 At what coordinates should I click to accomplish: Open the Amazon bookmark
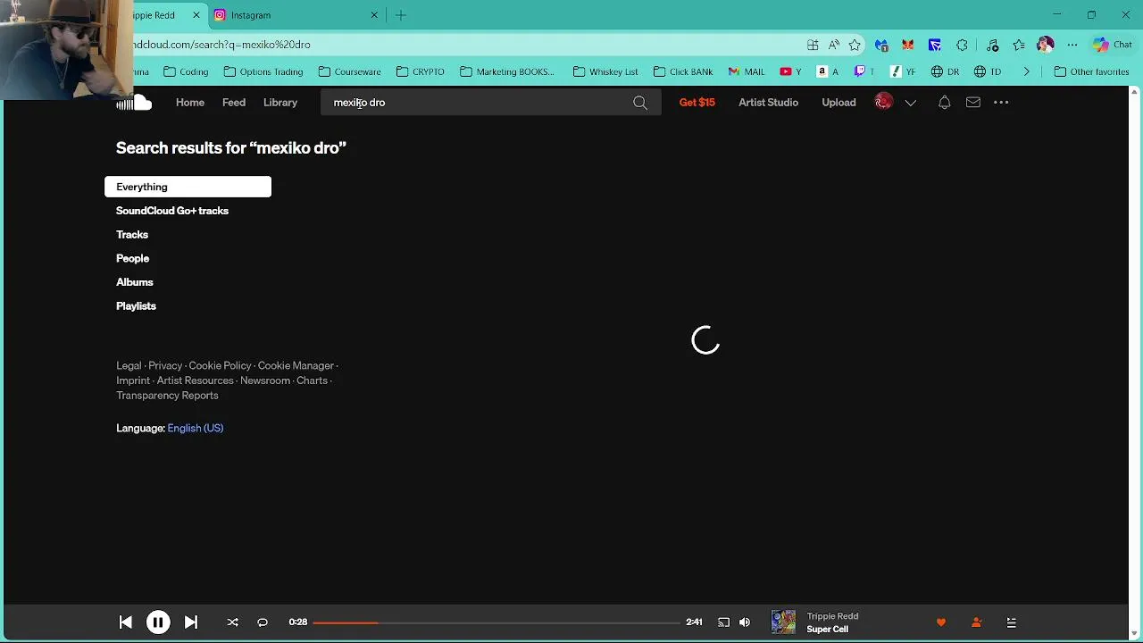(828, 71)
